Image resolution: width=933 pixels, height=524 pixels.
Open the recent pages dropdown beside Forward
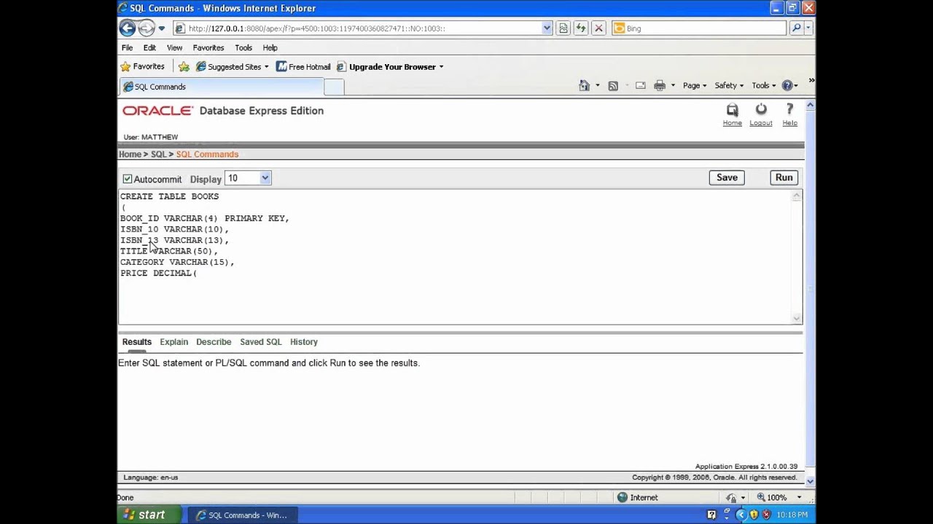click(x=162, y=28)
